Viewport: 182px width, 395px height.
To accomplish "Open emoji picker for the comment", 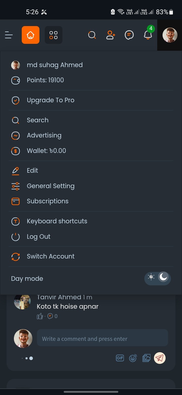I will 133,358.
